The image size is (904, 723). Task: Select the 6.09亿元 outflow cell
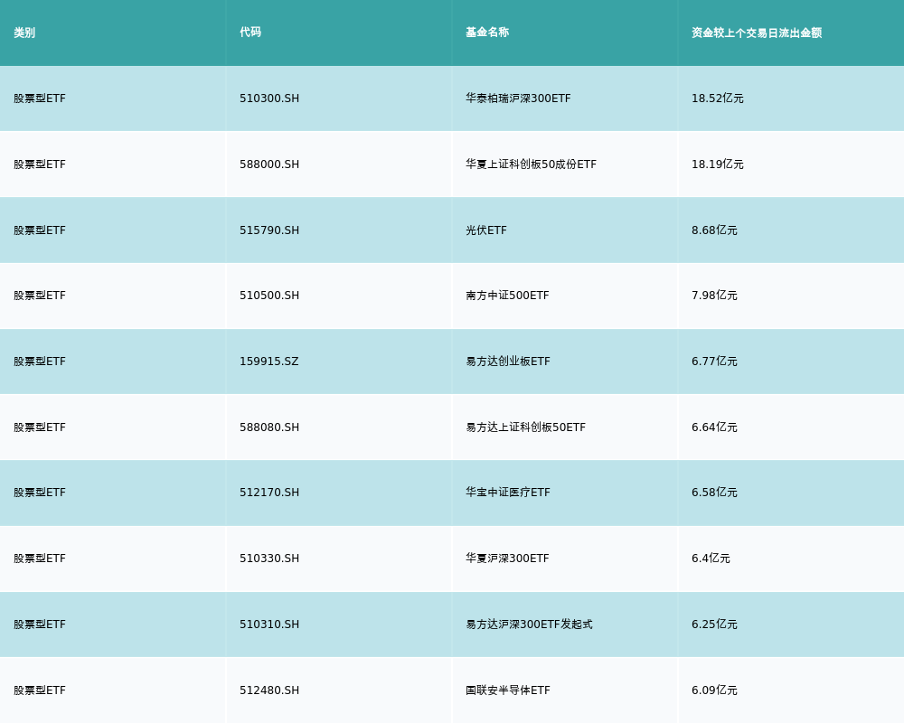pos(714,690)
